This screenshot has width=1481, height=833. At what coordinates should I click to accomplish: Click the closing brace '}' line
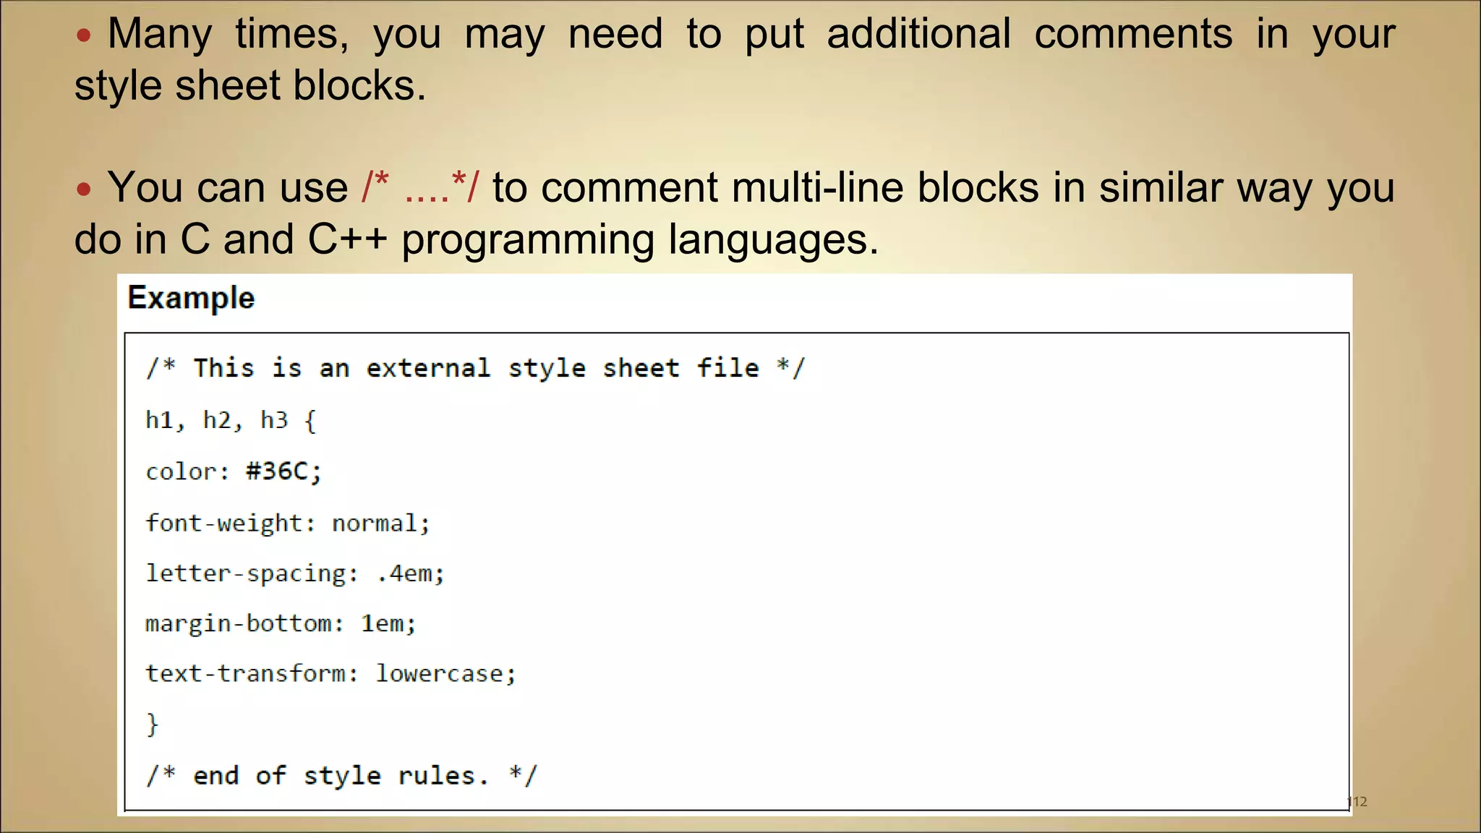pos(152,724)
